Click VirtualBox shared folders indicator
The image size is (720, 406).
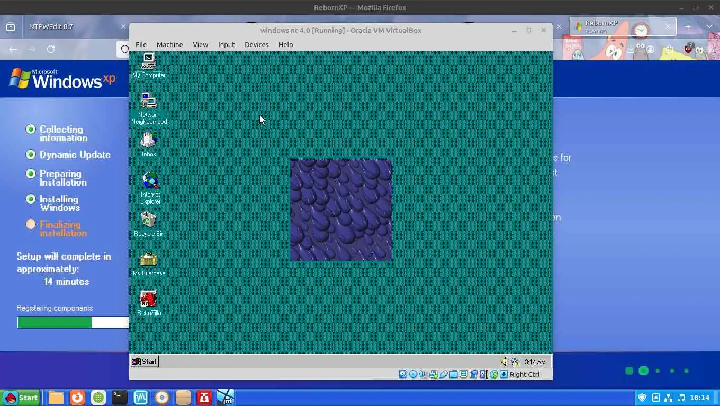(453, 374)
